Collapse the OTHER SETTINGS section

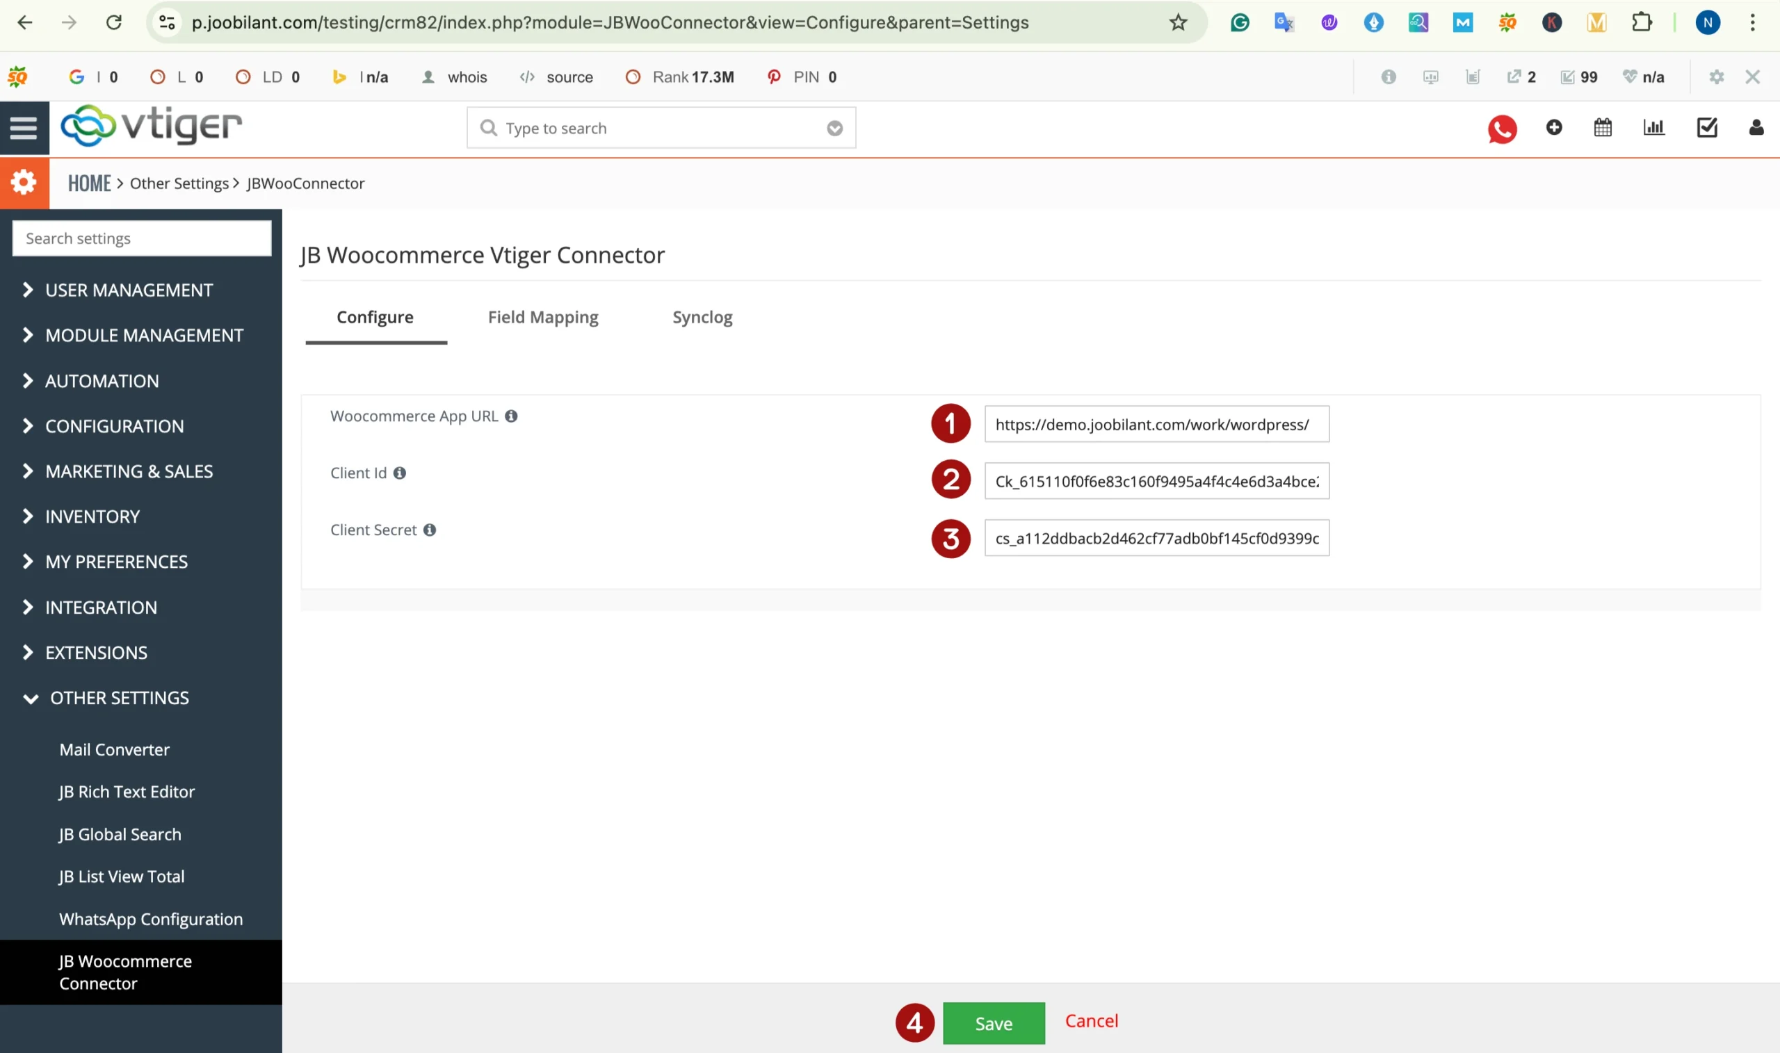click(x=119, y=698)
